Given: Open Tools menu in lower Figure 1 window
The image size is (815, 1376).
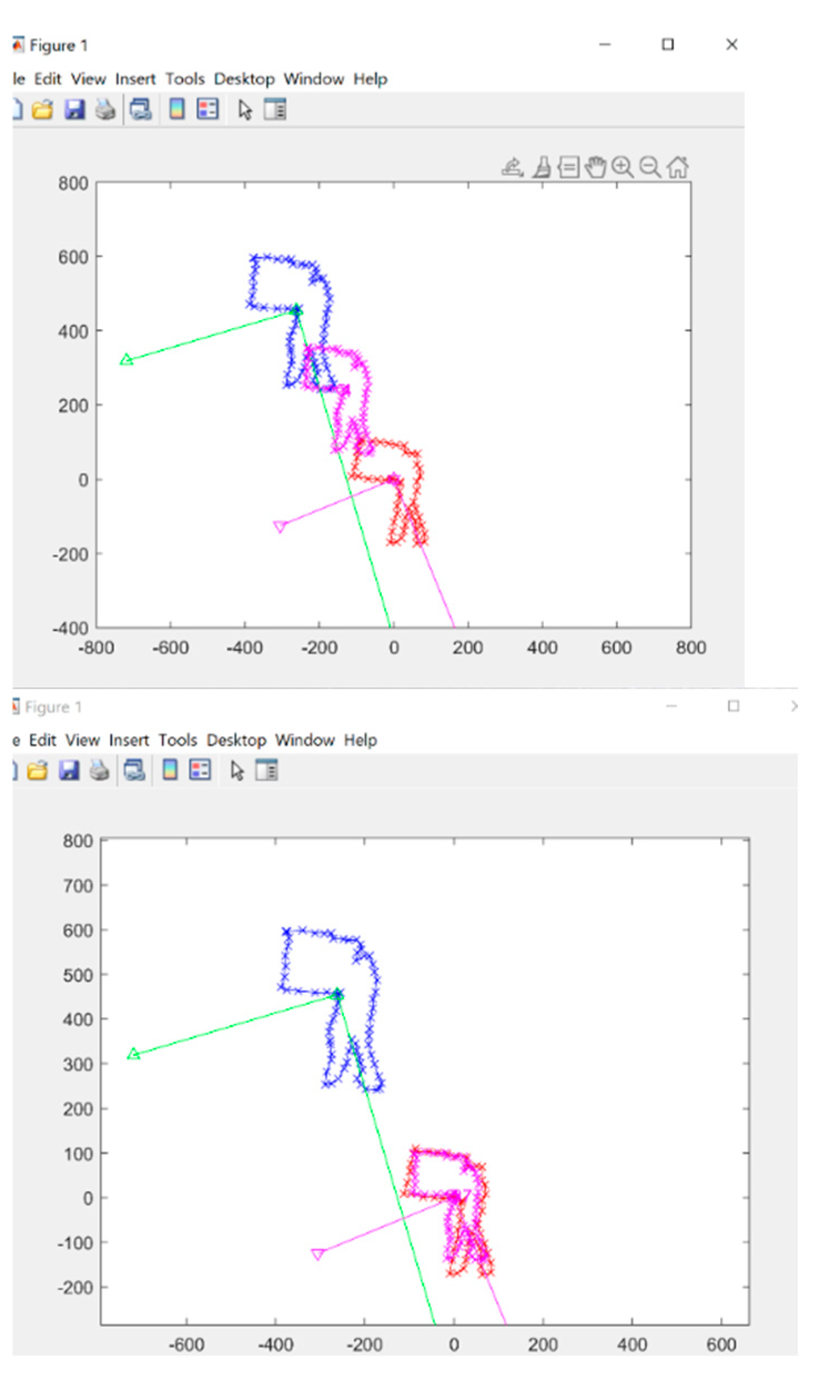Looking at the screenshot, I should pyautogui.click(x=177, y=740).
